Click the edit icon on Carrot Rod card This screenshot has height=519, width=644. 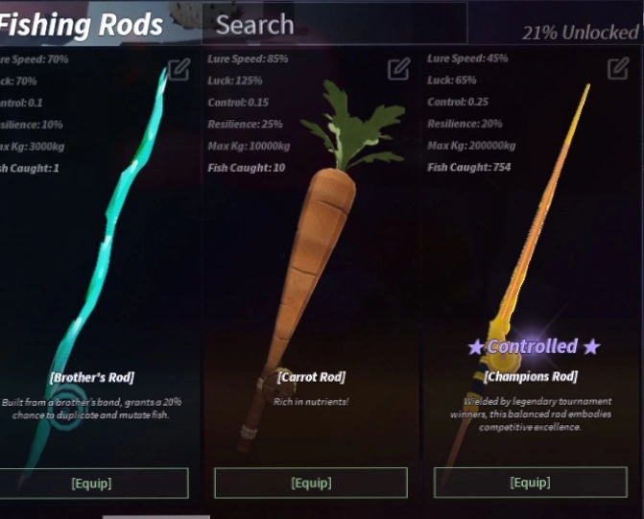coord(398,68)
